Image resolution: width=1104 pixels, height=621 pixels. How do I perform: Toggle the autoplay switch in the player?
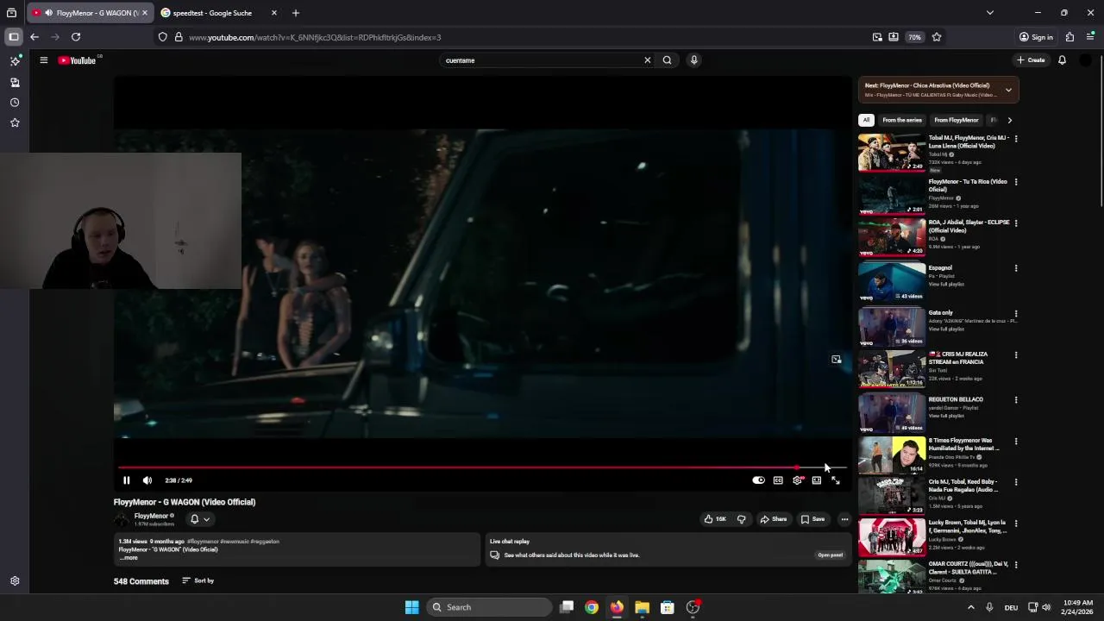click(758, 480)
